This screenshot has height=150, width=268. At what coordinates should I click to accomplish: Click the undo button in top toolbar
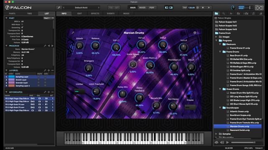[111, 7]
